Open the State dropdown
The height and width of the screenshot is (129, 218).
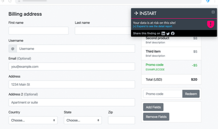coord(83,120)
